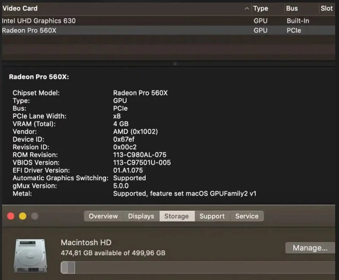Click the sort arrow in Video Card header
Image resolution: width=339 pixels, height=280 pixels.
click(x=247, y=8)
